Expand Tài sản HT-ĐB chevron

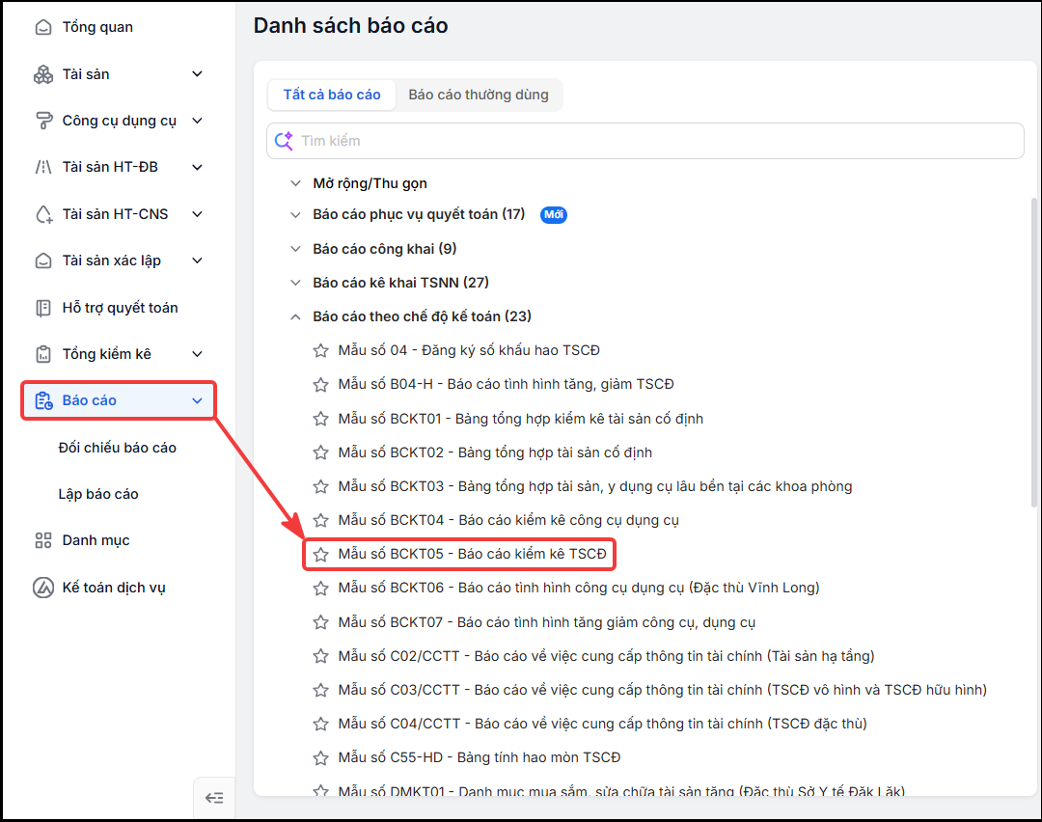[198, 168]
